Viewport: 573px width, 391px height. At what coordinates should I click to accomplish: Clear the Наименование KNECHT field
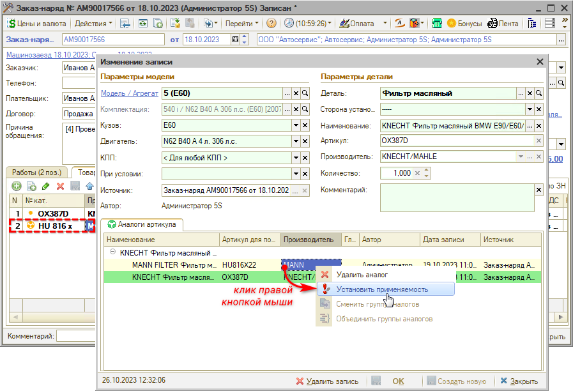click(x=539, y=126)
